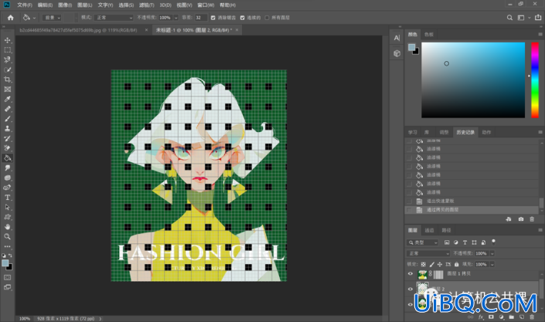Toggle the 消除锯齿 anti-alias checkbox
Screen dimensions: 545x322
click(213, 17)
